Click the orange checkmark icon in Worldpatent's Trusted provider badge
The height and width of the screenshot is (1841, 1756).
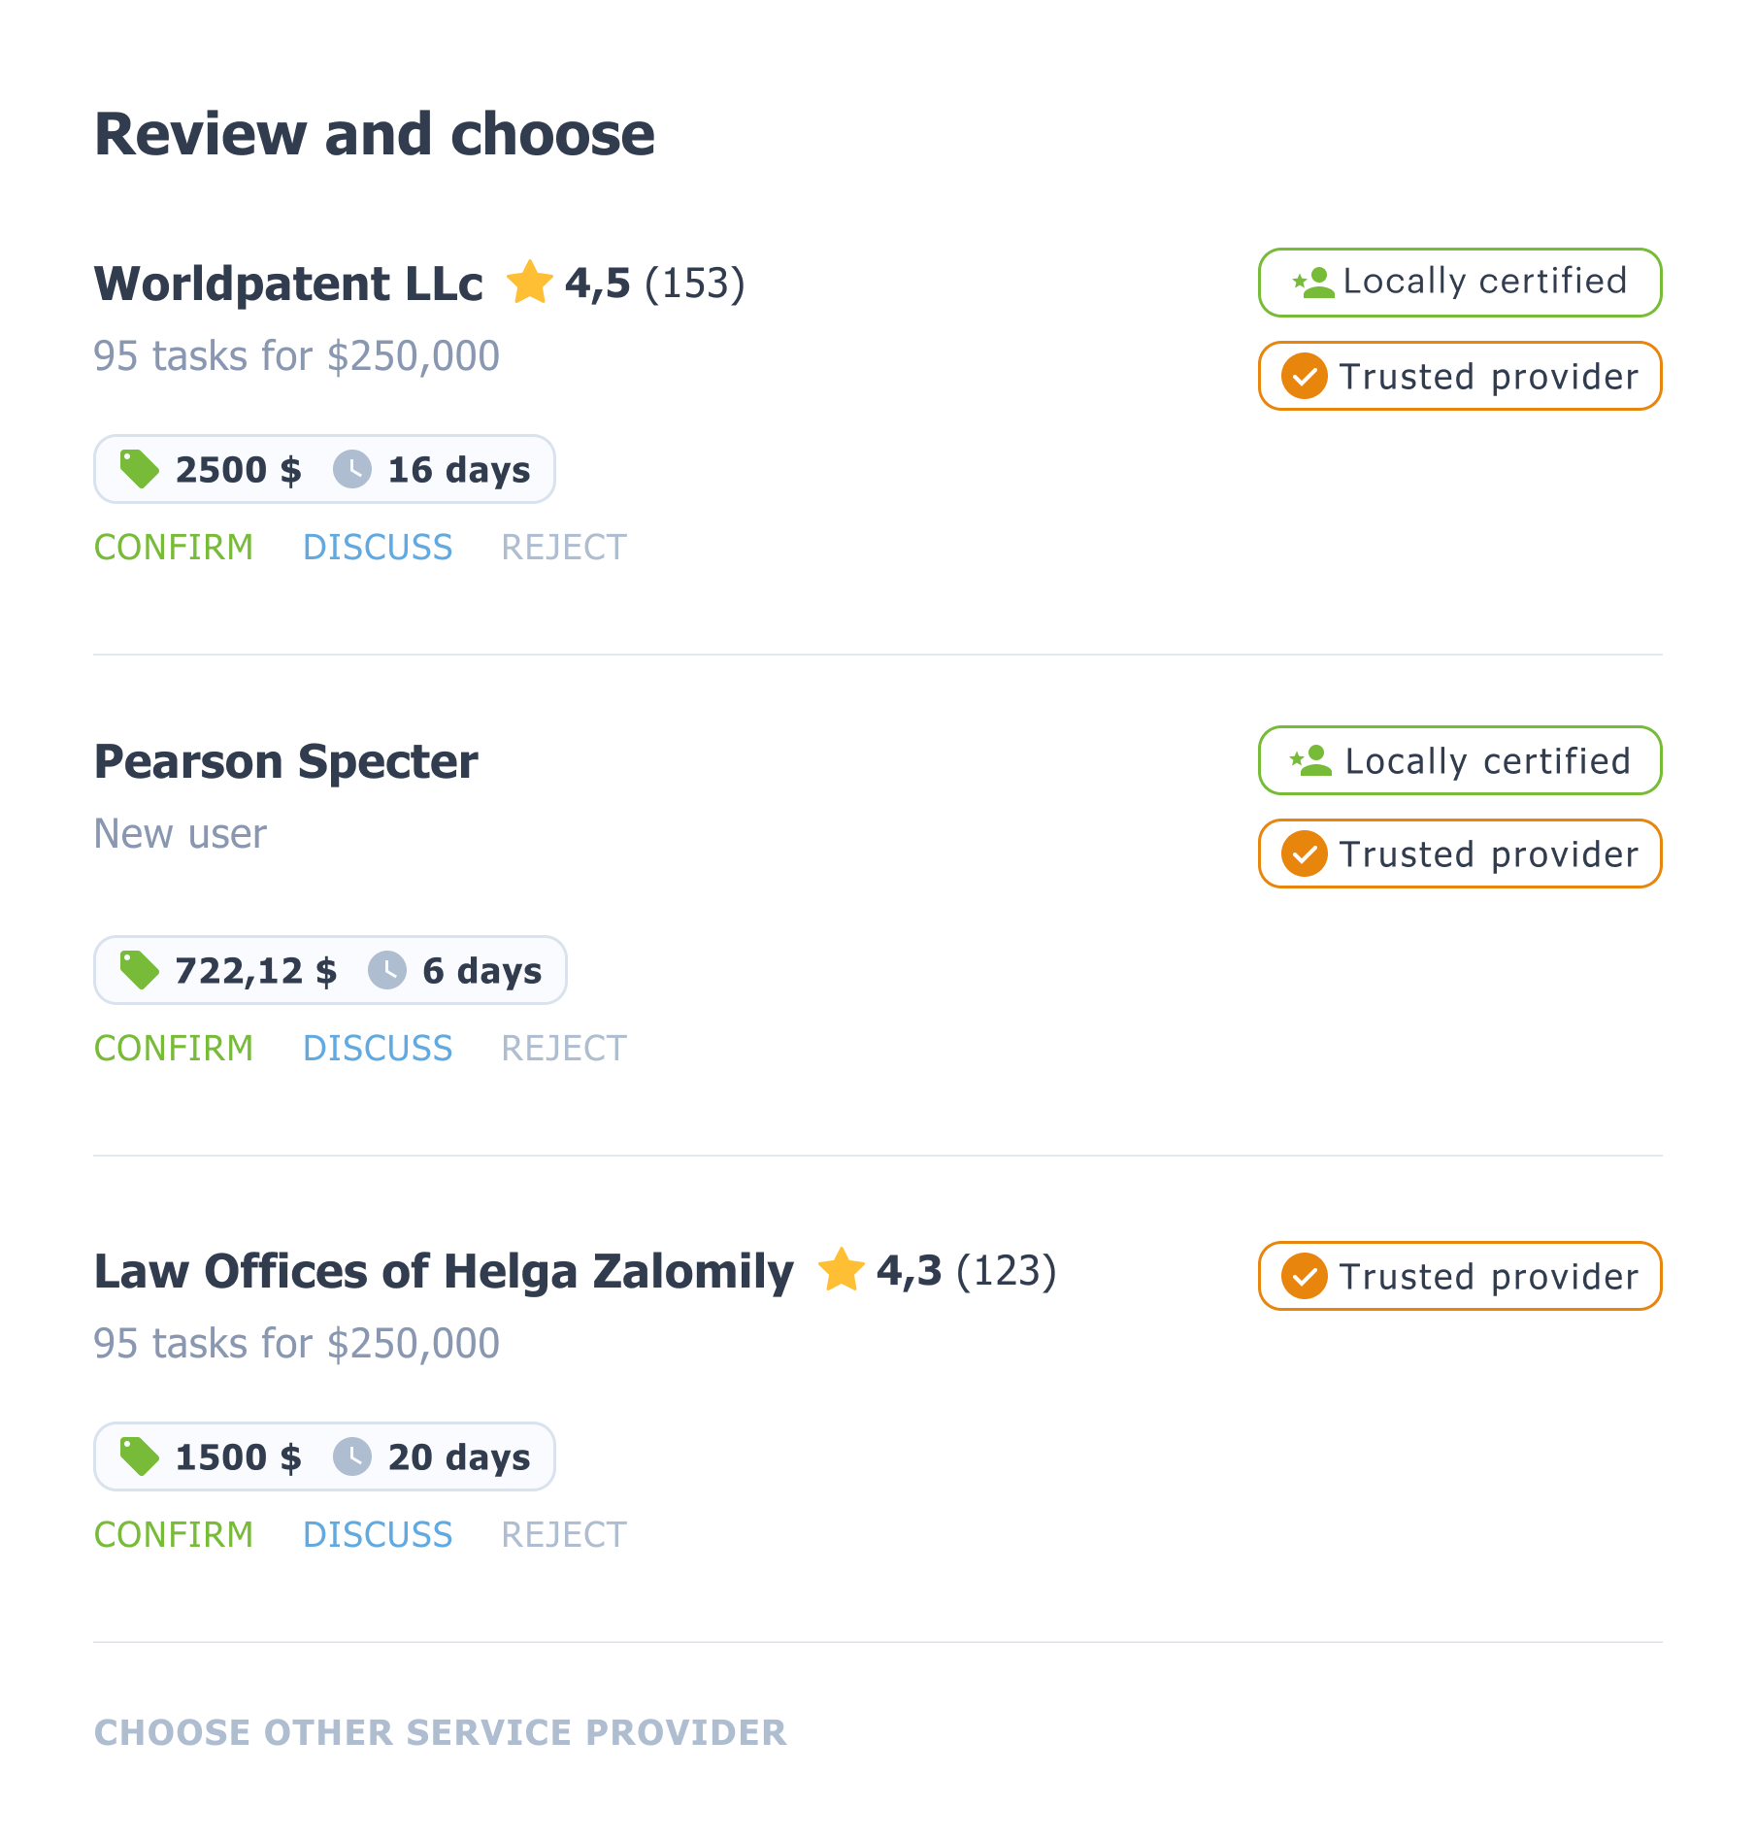(x=1304, y=376)
